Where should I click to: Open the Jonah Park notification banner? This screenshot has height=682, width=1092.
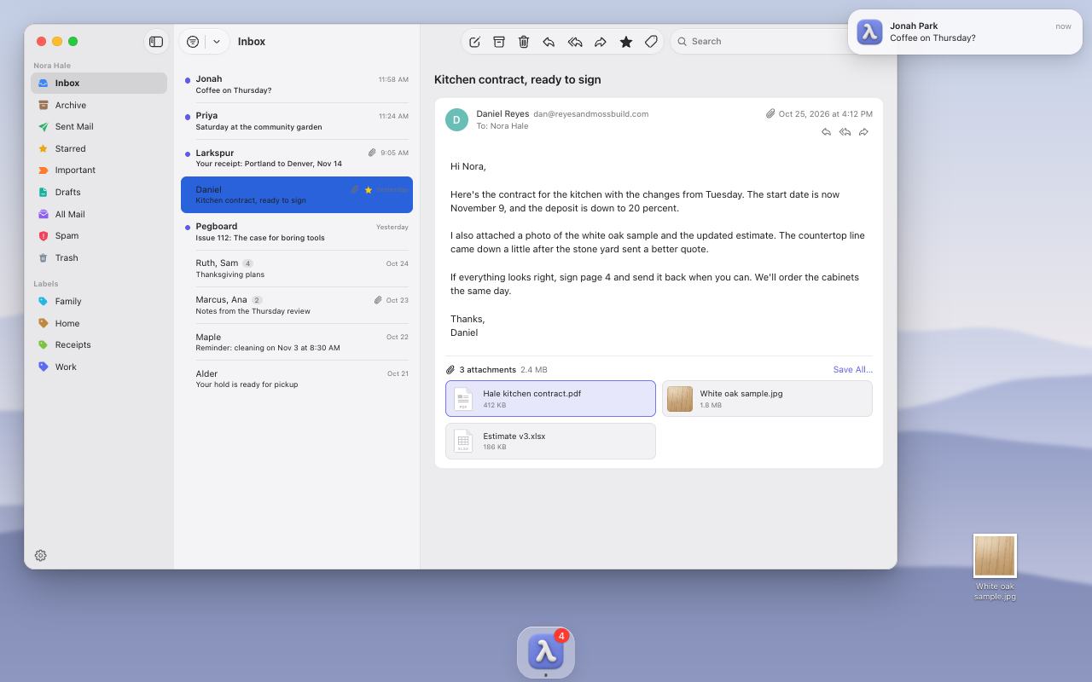tap(965, 32)
